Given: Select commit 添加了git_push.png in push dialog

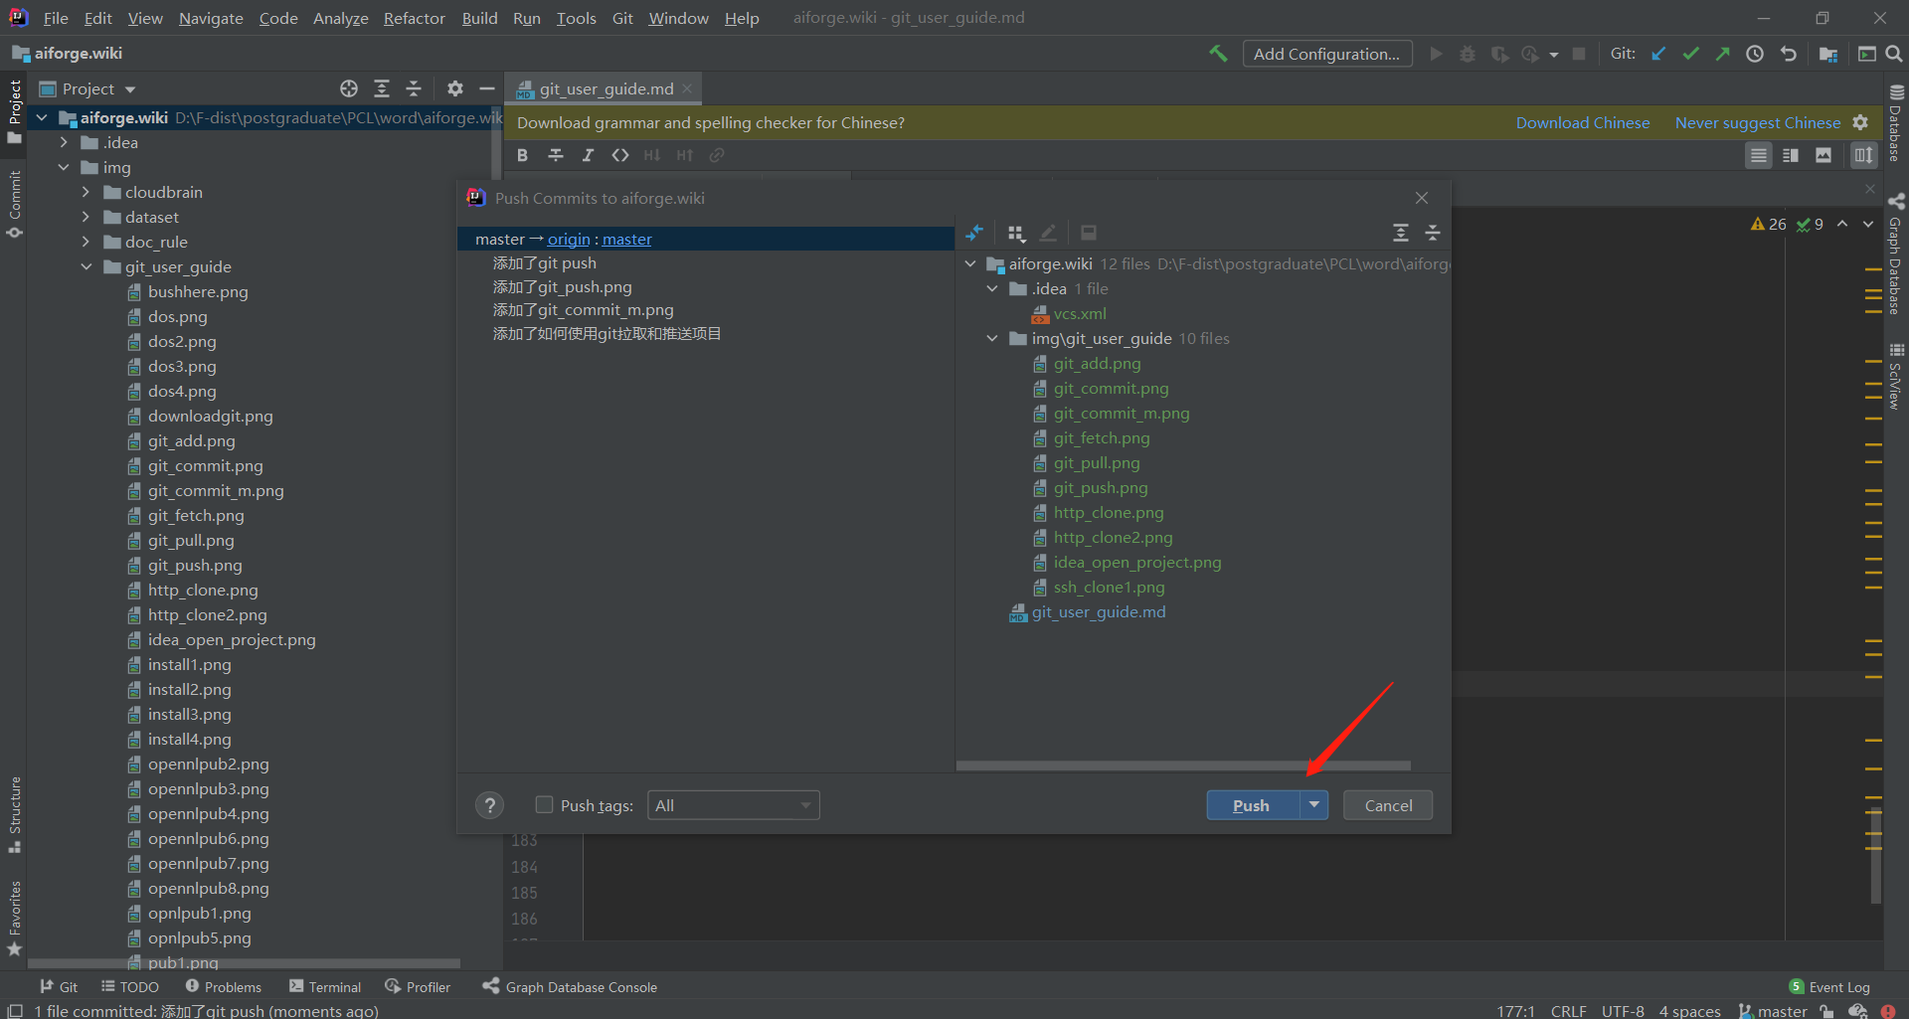Looking at the screenshot, I should [x=562, y=286].
